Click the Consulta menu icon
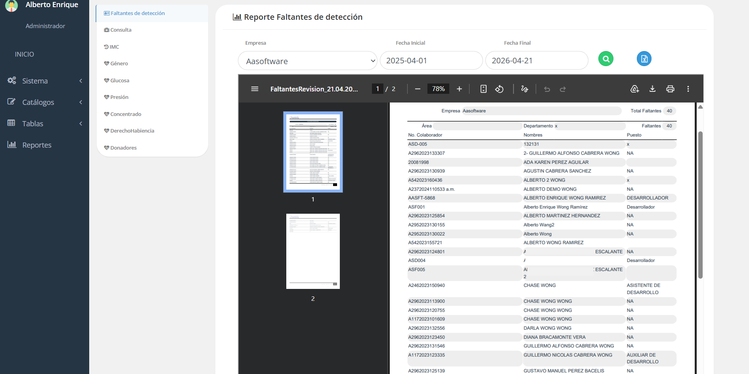This screenshot has height=374, width=749. [x=107, y=30]
